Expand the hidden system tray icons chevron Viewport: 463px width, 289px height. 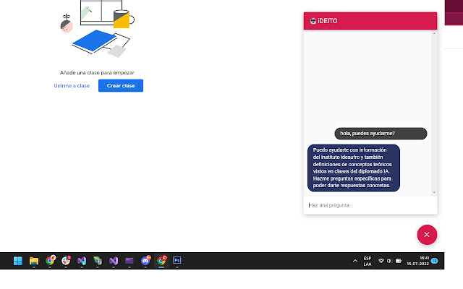[x=355, y=261]
